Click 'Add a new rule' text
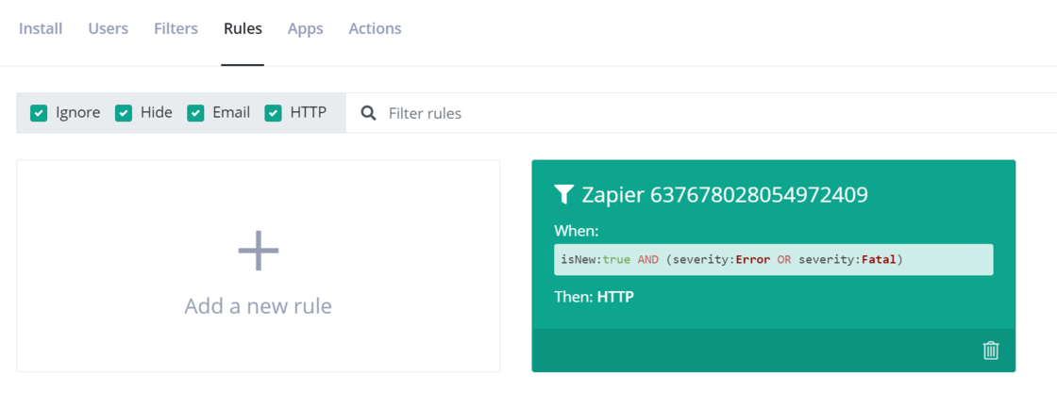This screenshot has height=408, width=1057. tap(259, 306)
